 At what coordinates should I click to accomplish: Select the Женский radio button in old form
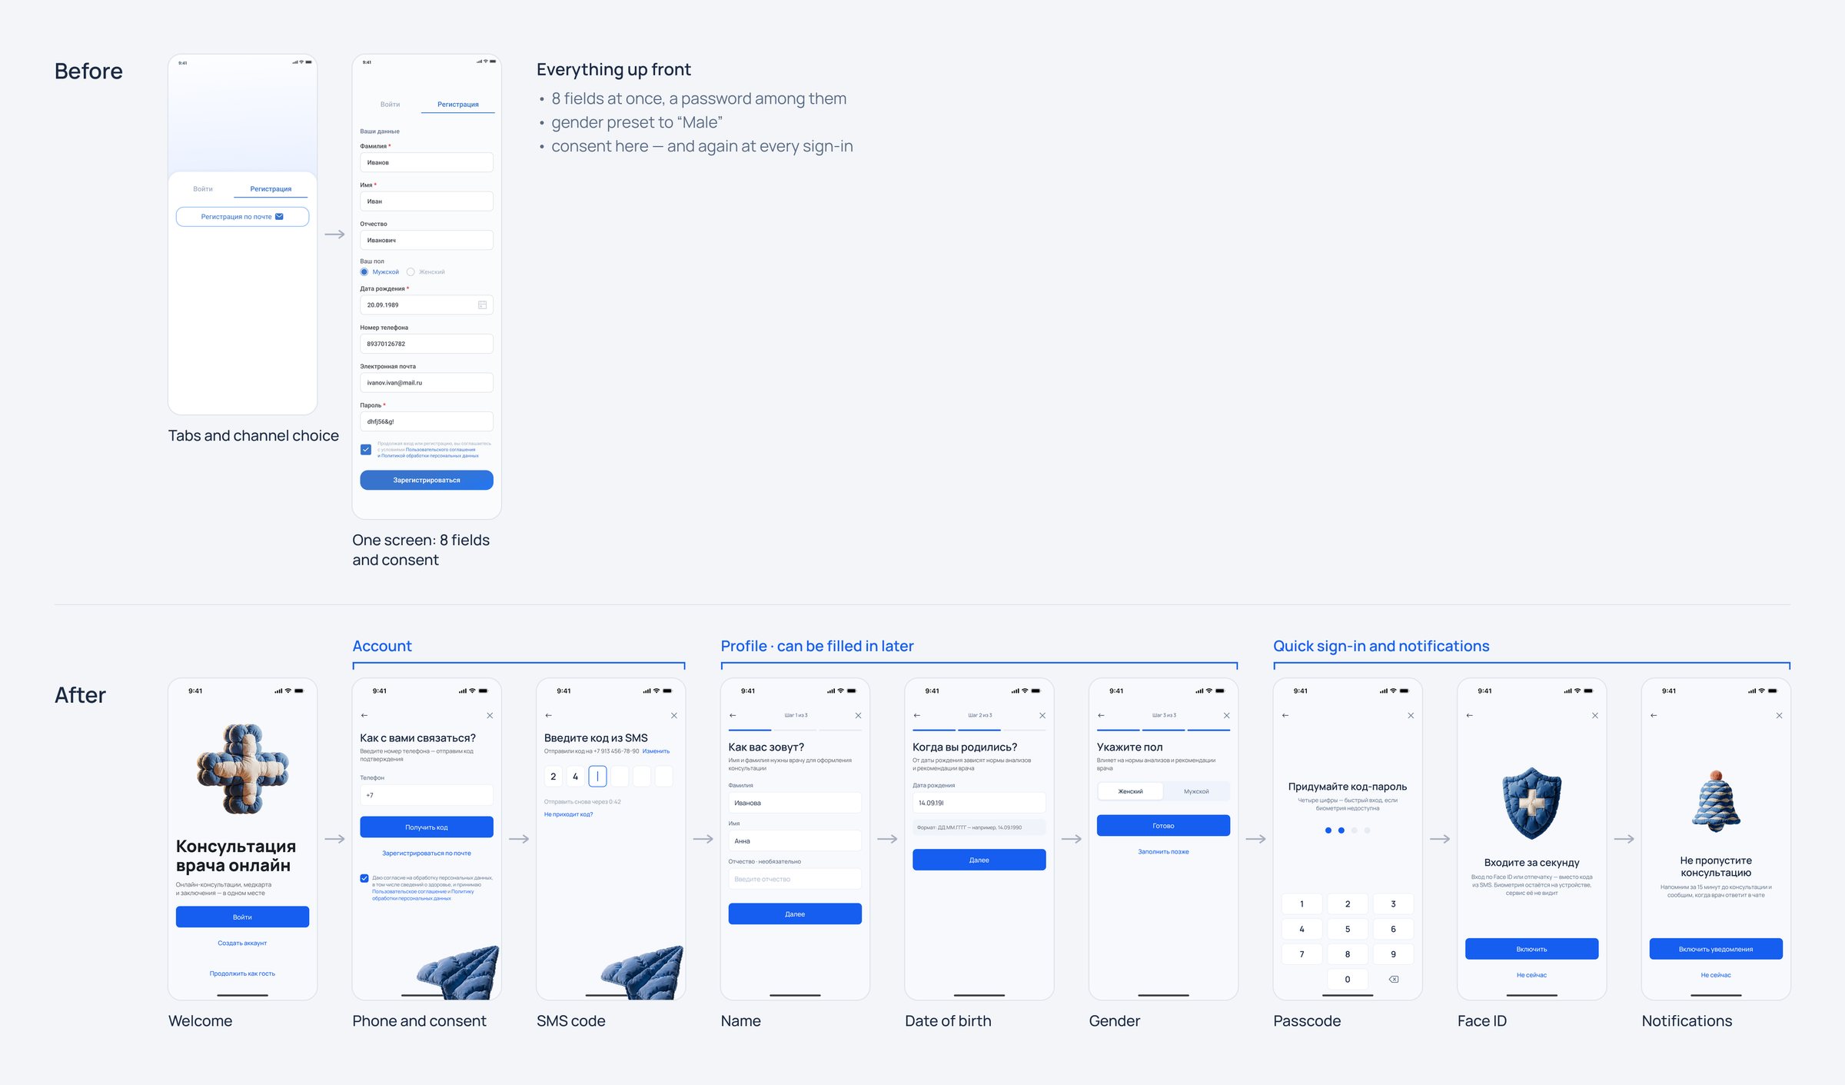coord(411,272)
